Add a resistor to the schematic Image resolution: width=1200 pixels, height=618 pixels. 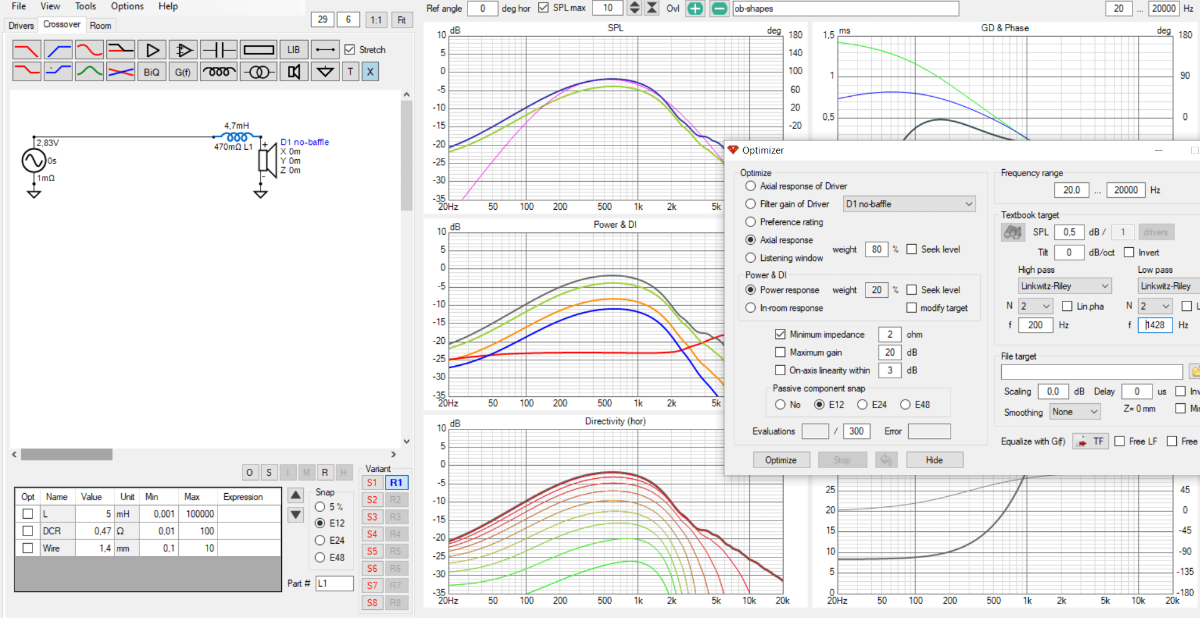tap(259, 49)
